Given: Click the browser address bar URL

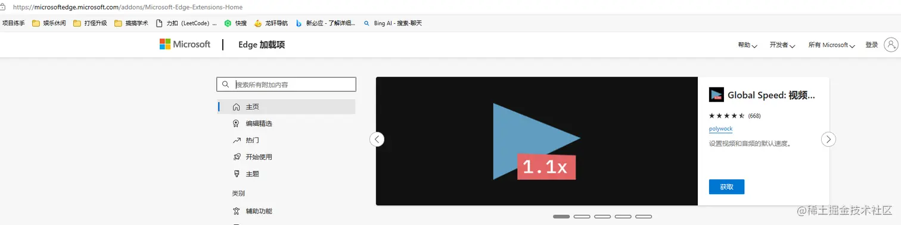Looking at the screenshot, I should (128, 7).
